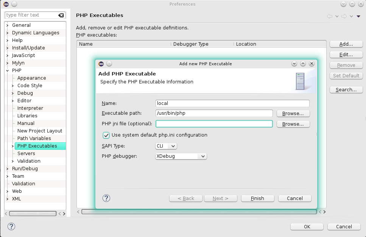Click the Eclipse icon in dialog title bar
The width and height of the screenshot is (366, 237).
pyautogui.click(x=101, y=64)
